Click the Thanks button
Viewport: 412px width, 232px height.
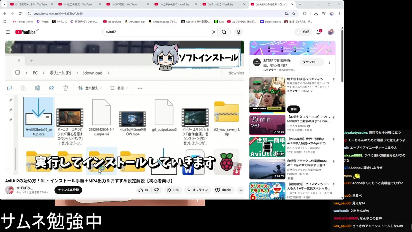coord(223,190)
